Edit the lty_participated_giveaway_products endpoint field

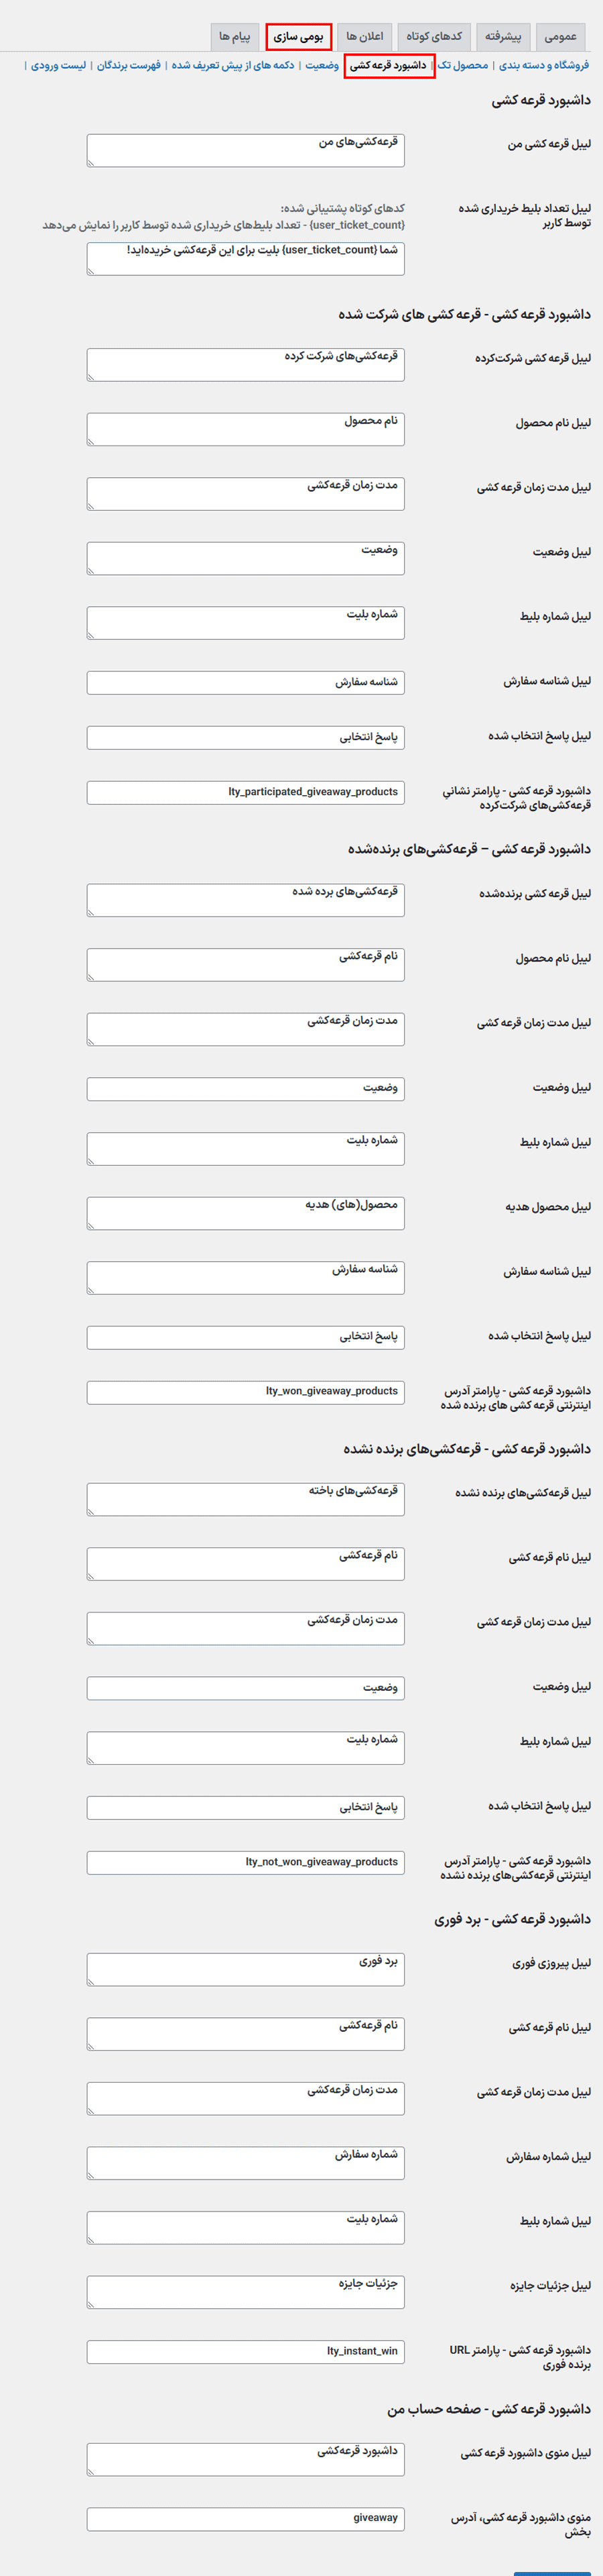246,792
